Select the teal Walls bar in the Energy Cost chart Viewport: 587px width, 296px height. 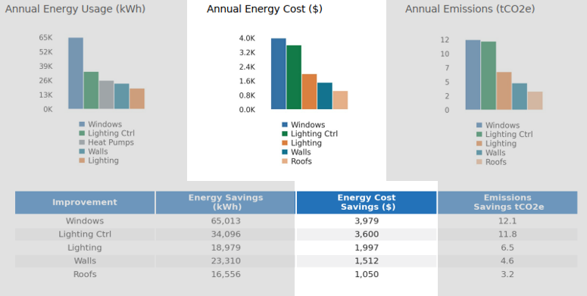click(x=325, y=96)
